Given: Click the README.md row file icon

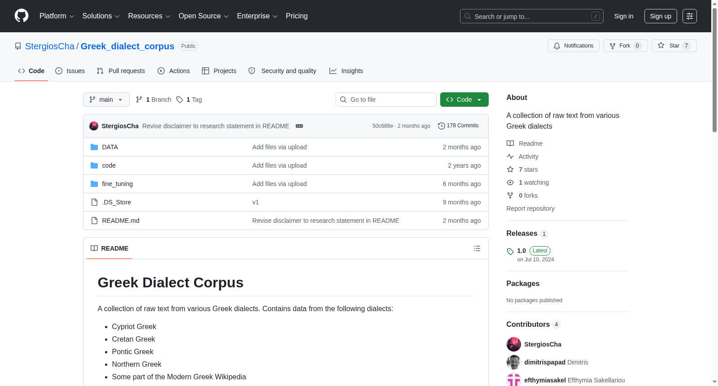Looking at the screenshot, I should (x=94, y=221).
